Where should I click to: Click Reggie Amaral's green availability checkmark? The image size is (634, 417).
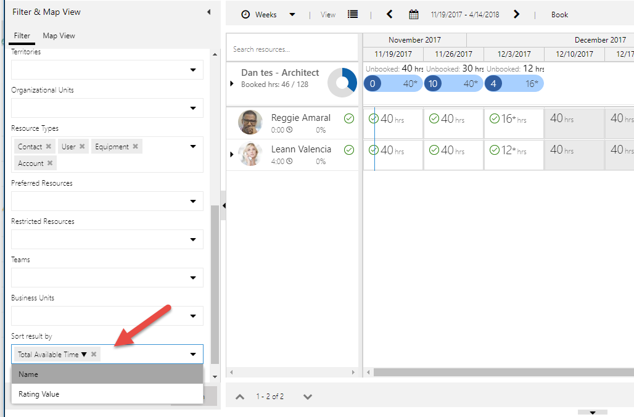[349, 118]
